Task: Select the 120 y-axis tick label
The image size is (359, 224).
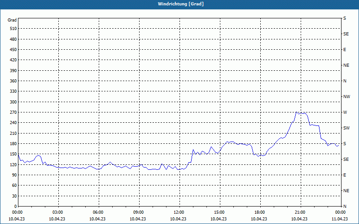Action: coord(13,164)
